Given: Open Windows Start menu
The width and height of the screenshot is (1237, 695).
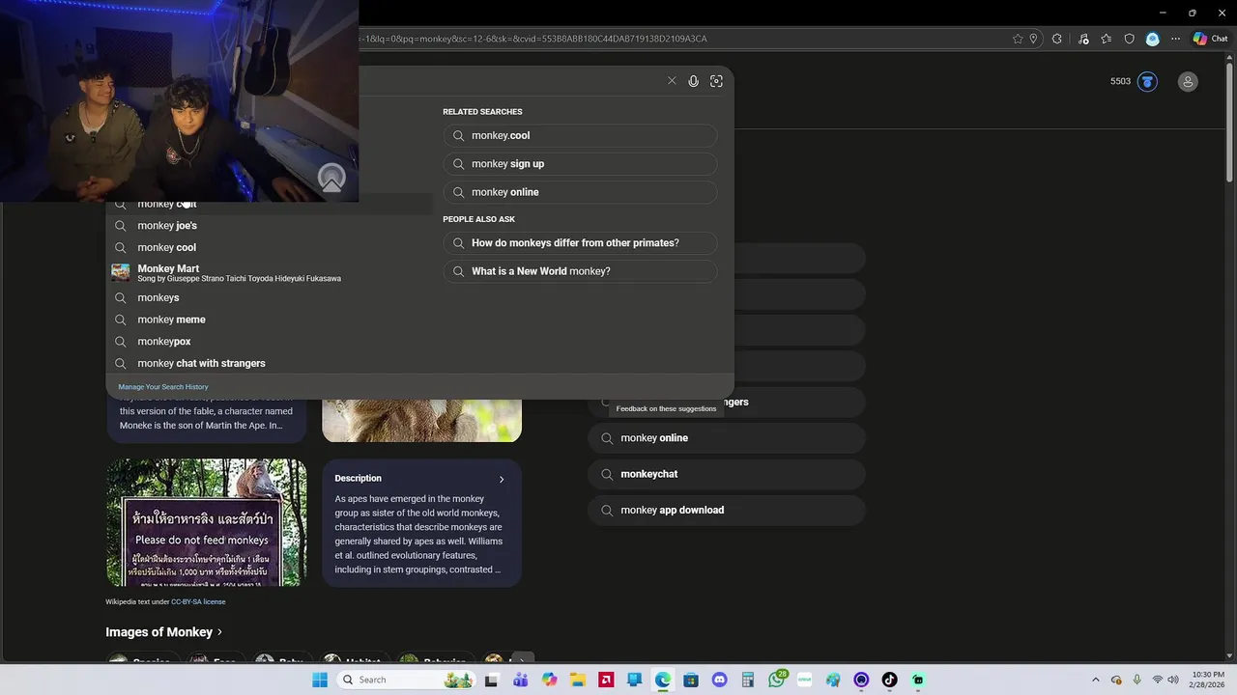Looking at the screenshot, I should (x=320, y=680).
